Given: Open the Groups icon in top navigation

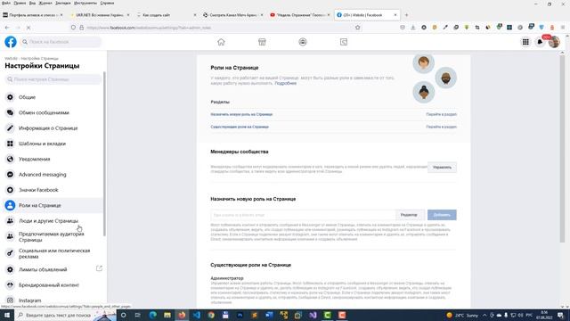Looking at the screenshot, I should pyautogui.click(x=303, y=42).
